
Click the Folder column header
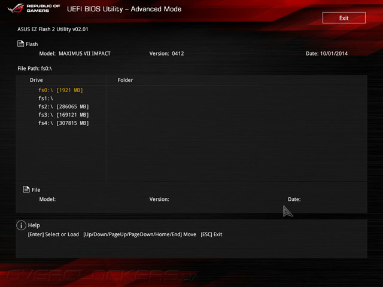pos(125,80)
